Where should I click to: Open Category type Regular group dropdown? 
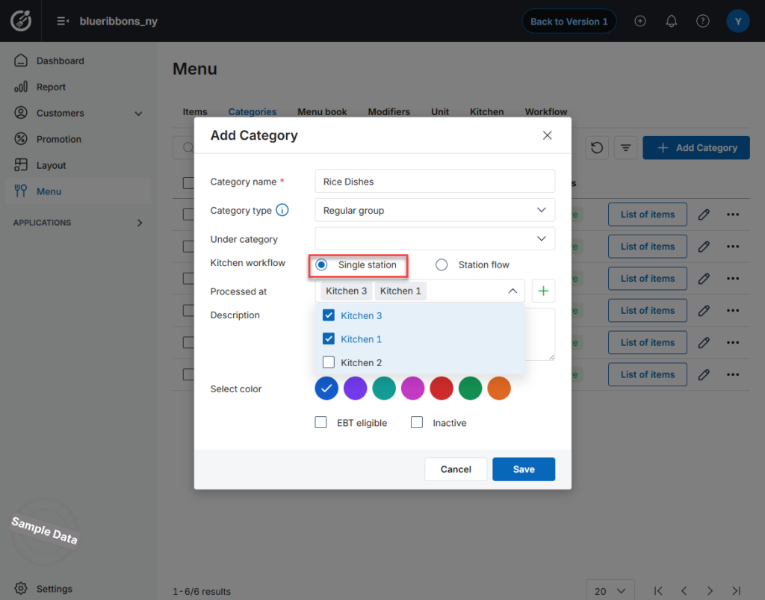pos(435,210)
